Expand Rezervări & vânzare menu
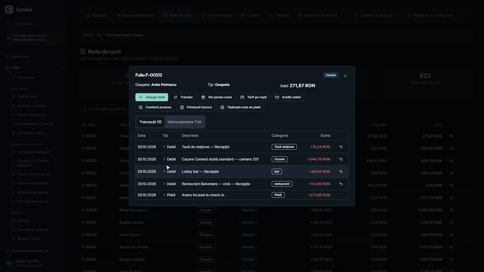This screenshot has height=272, width=484. 321,15
